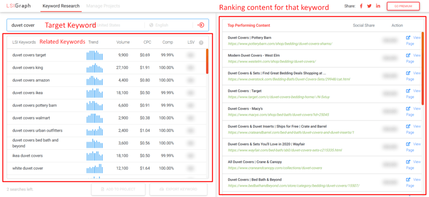Click the LinkedIn share icon
This screenshot has width=429, height=197.
point(378,6)
